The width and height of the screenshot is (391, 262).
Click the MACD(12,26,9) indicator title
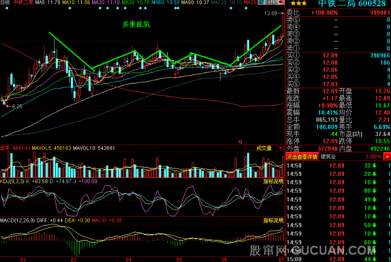(17, 221)
